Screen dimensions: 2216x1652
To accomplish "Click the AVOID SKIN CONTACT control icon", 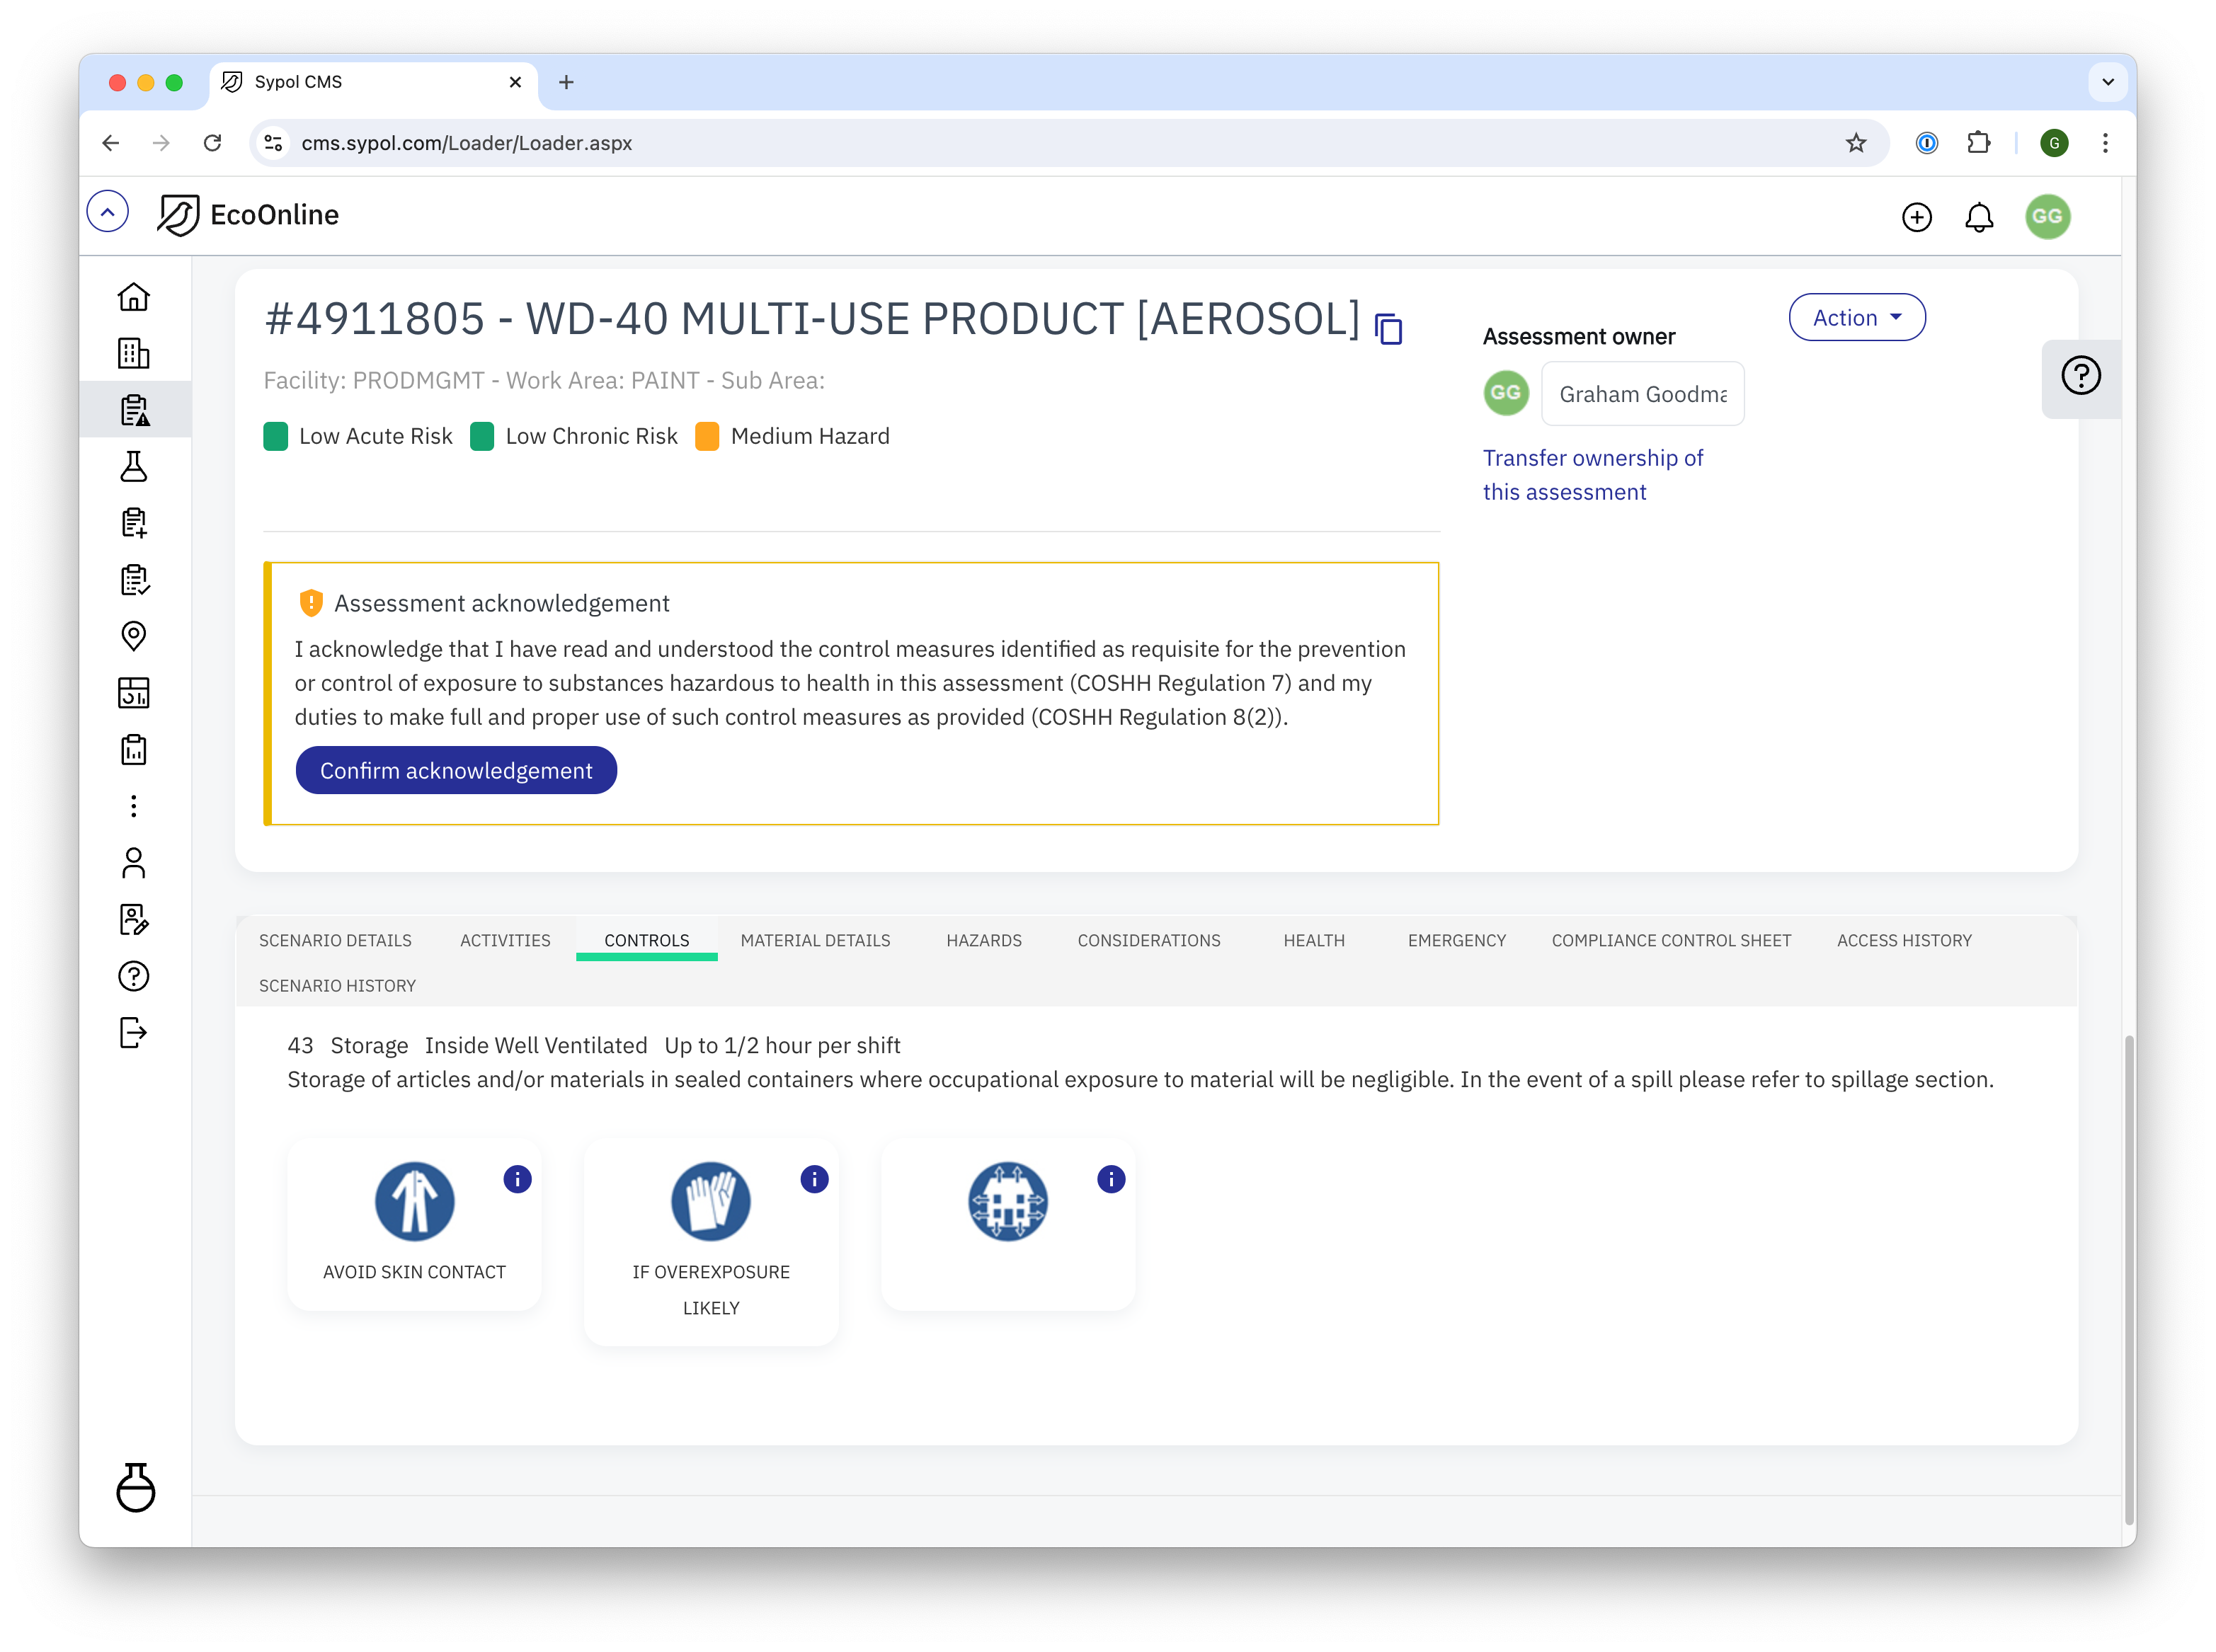I will [x=413, y=1203].
